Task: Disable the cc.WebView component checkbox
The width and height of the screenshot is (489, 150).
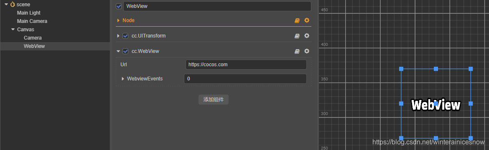Action: click(125, 51)
